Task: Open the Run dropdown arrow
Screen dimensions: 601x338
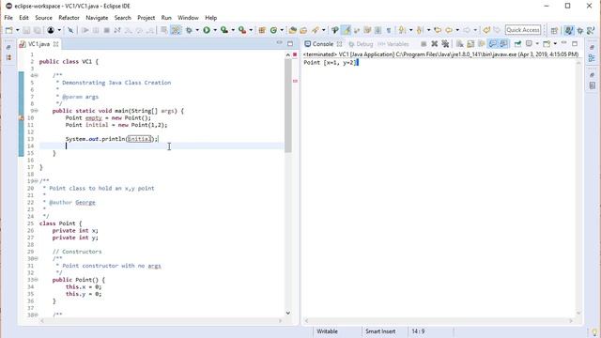Action: pyautogui.click(x=215, y=30)
